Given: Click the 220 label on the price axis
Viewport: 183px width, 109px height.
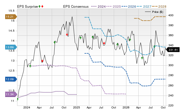Looking at the screenshot, I should point(171,106).
